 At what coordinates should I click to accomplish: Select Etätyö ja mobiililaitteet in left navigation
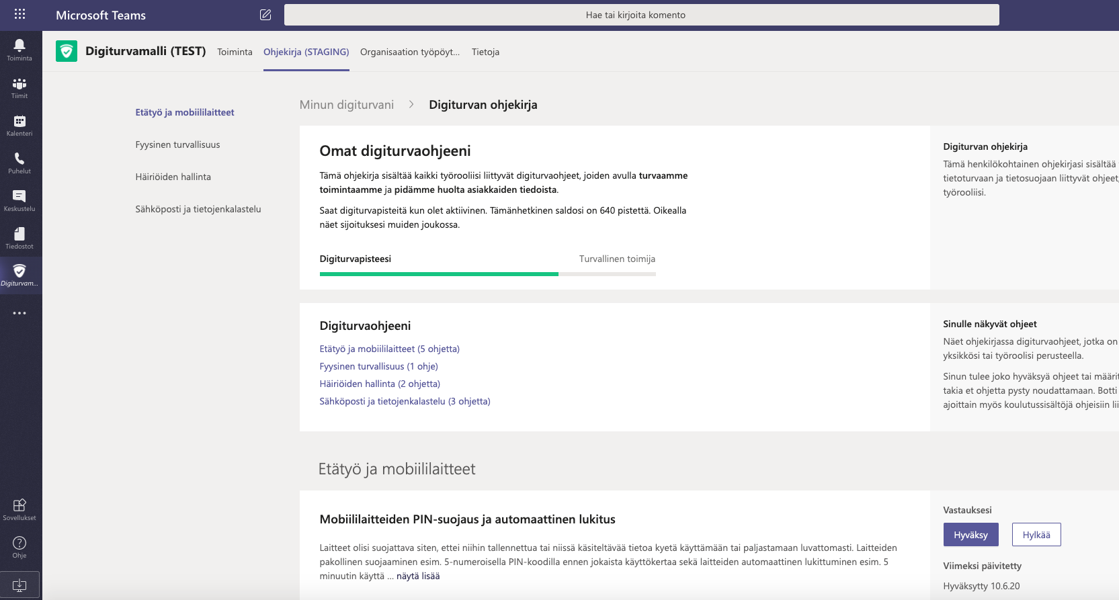click(x=185, y=112)
